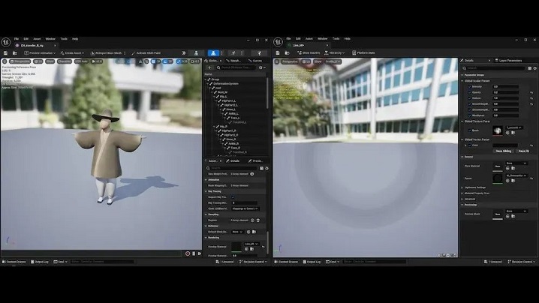Click the Save Sibling button
This screenshot has height=303, width=539.
point(502,151)
